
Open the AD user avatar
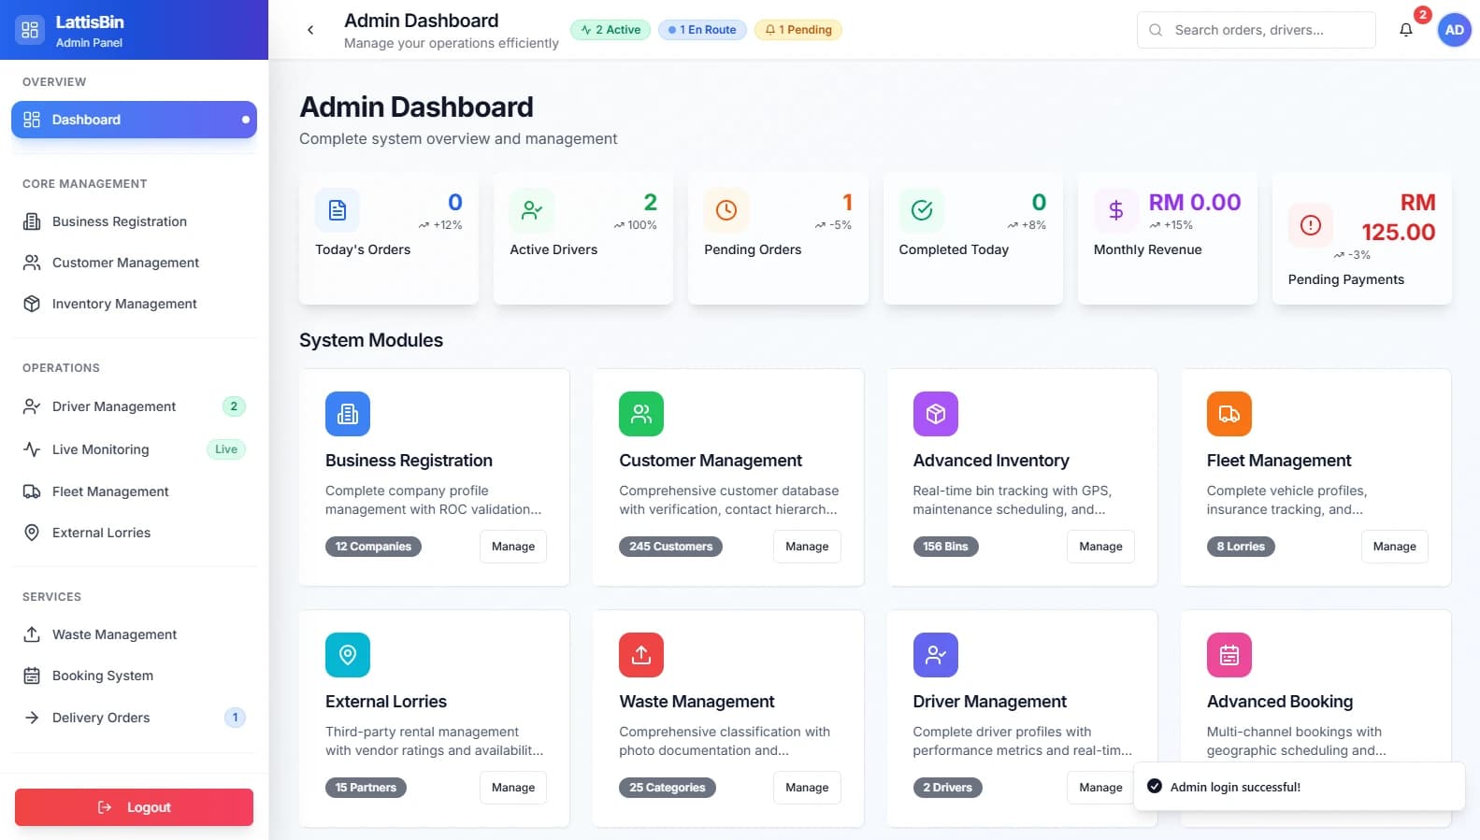(1454, 30)
